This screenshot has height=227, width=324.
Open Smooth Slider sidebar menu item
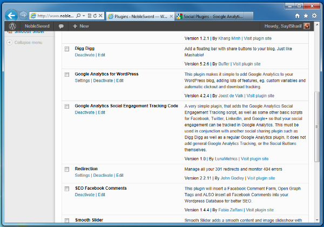(29, 32)
